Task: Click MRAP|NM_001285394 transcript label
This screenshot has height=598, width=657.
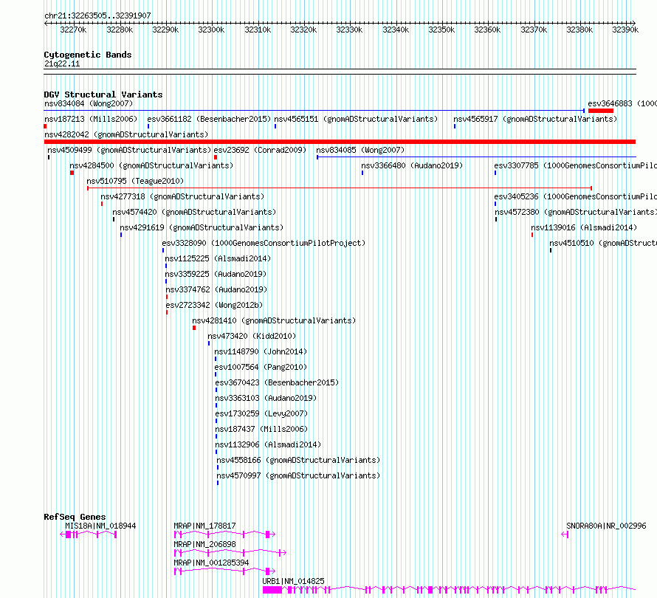Action: pyautogui.click(x=212, y=563)
